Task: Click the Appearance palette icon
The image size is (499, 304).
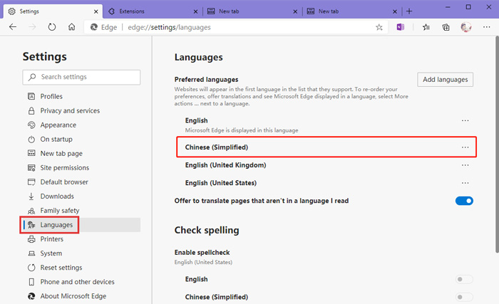Action: click(31, 125)
